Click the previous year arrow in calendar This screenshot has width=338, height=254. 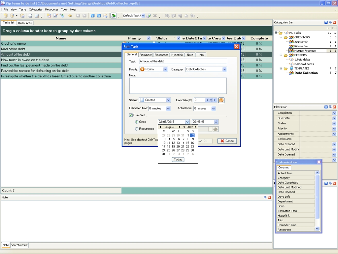click(184, 127)
